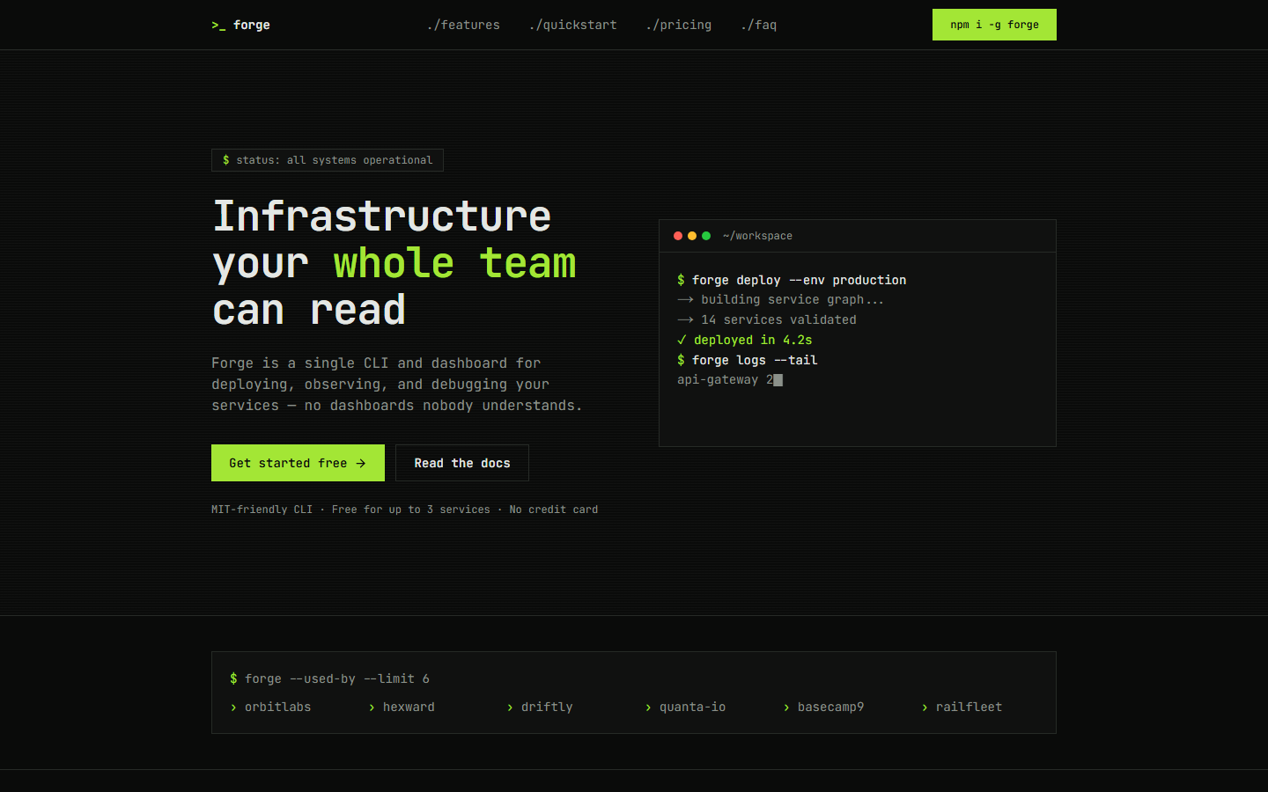The width and height of the screenshot is (1268, 792).
Task: Go to ./quickstart section
Action: point(572,25)
